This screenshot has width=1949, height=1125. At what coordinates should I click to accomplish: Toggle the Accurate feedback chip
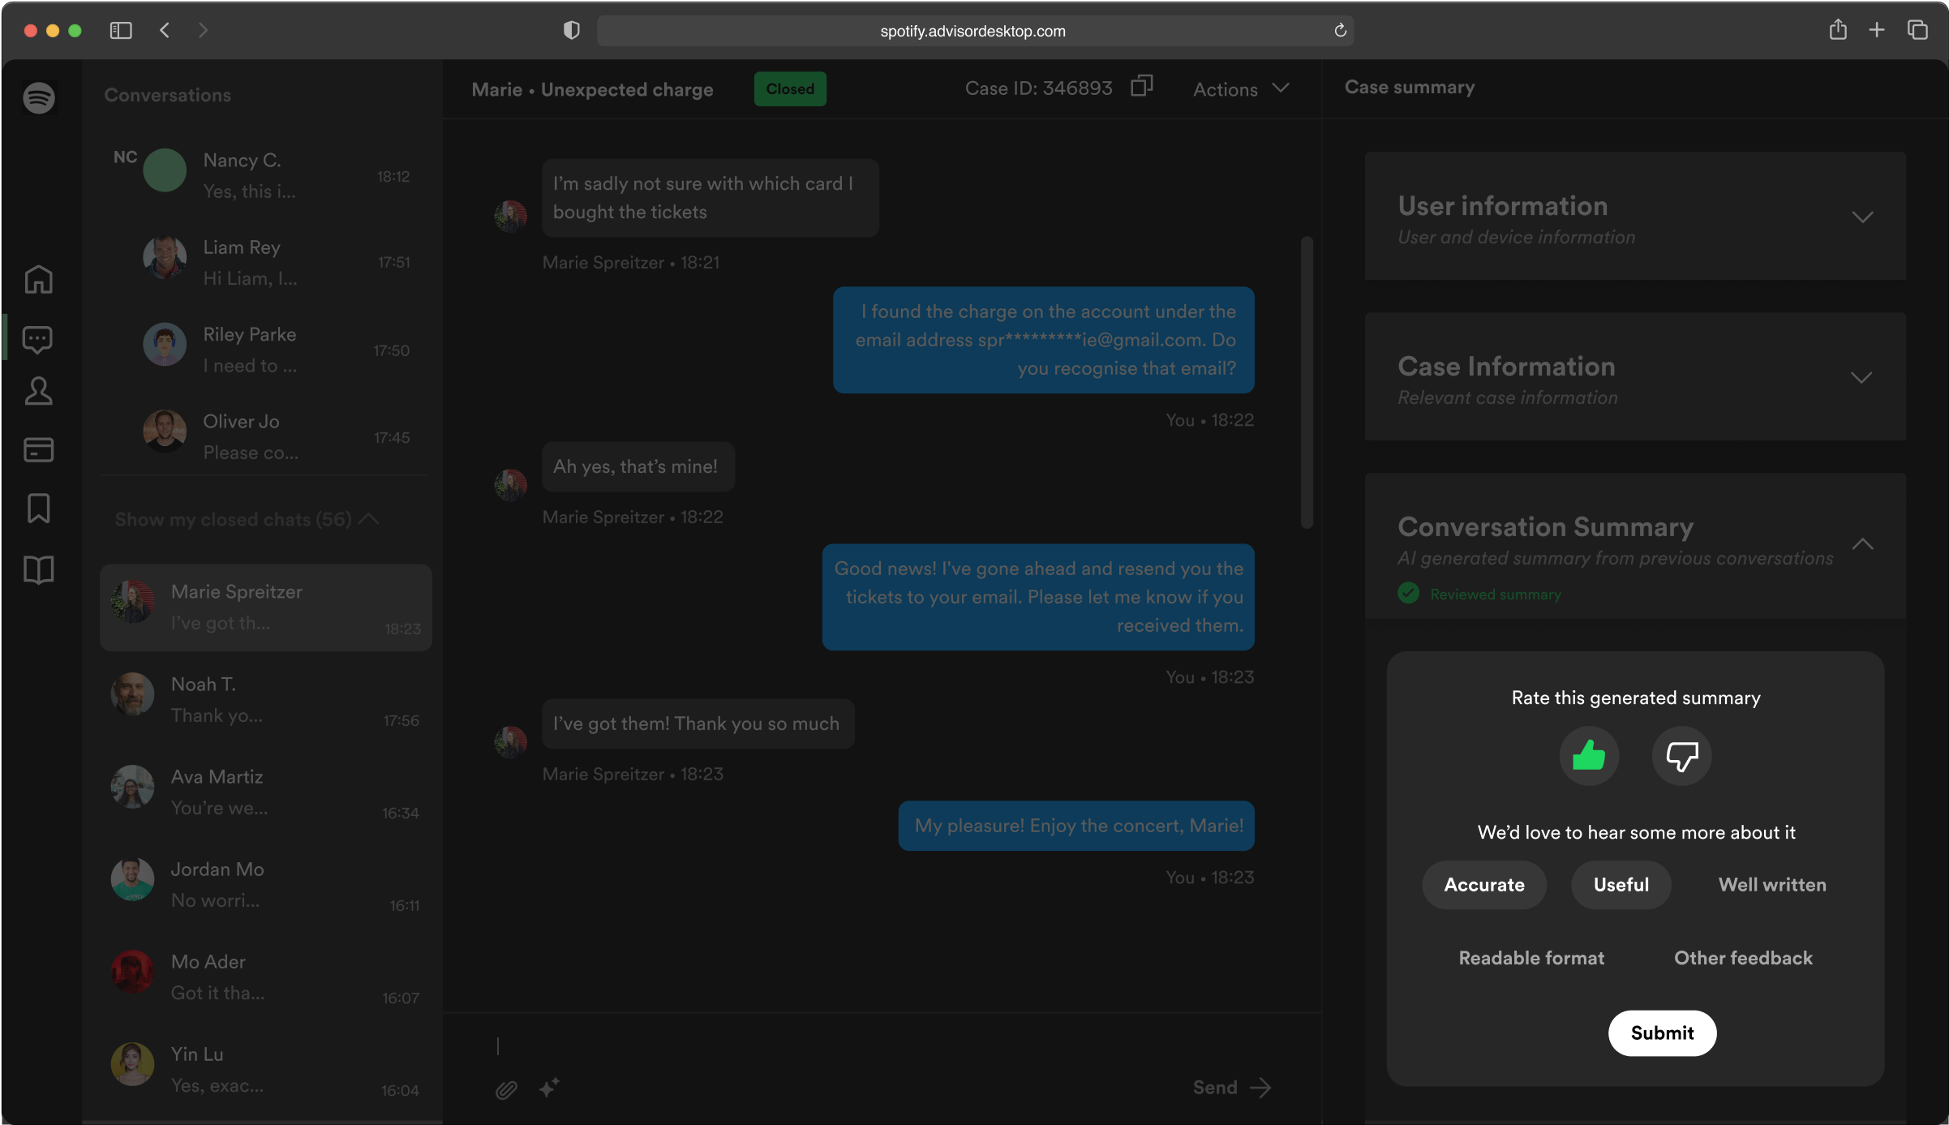click(x=1483, y=885)
